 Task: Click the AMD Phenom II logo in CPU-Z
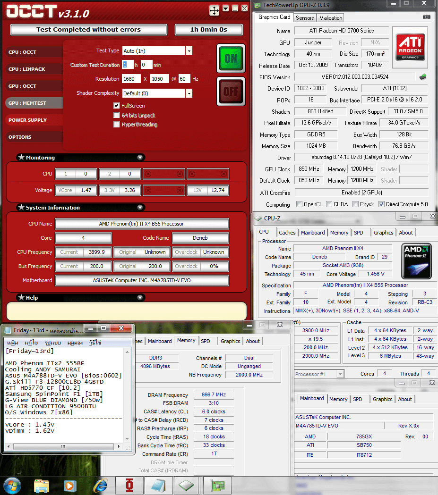point(417,261)
